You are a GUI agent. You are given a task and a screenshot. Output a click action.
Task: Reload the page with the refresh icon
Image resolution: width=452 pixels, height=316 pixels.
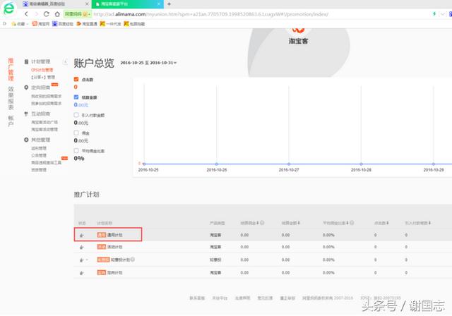(x=46, y=14)
